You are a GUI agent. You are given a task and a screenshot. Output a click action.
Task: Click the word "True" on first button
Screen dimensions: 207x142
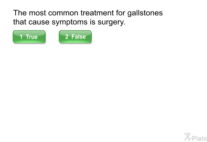(32, 37)
